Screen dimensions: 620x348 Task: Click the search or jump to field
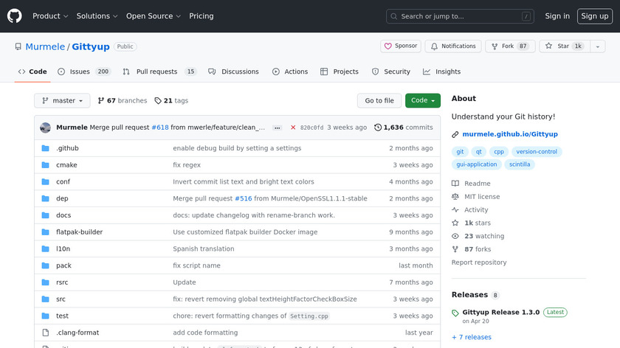(460, 16)
